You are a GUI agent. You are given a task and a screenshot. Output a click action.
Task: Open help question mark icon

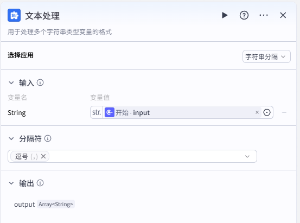[244, 15]
